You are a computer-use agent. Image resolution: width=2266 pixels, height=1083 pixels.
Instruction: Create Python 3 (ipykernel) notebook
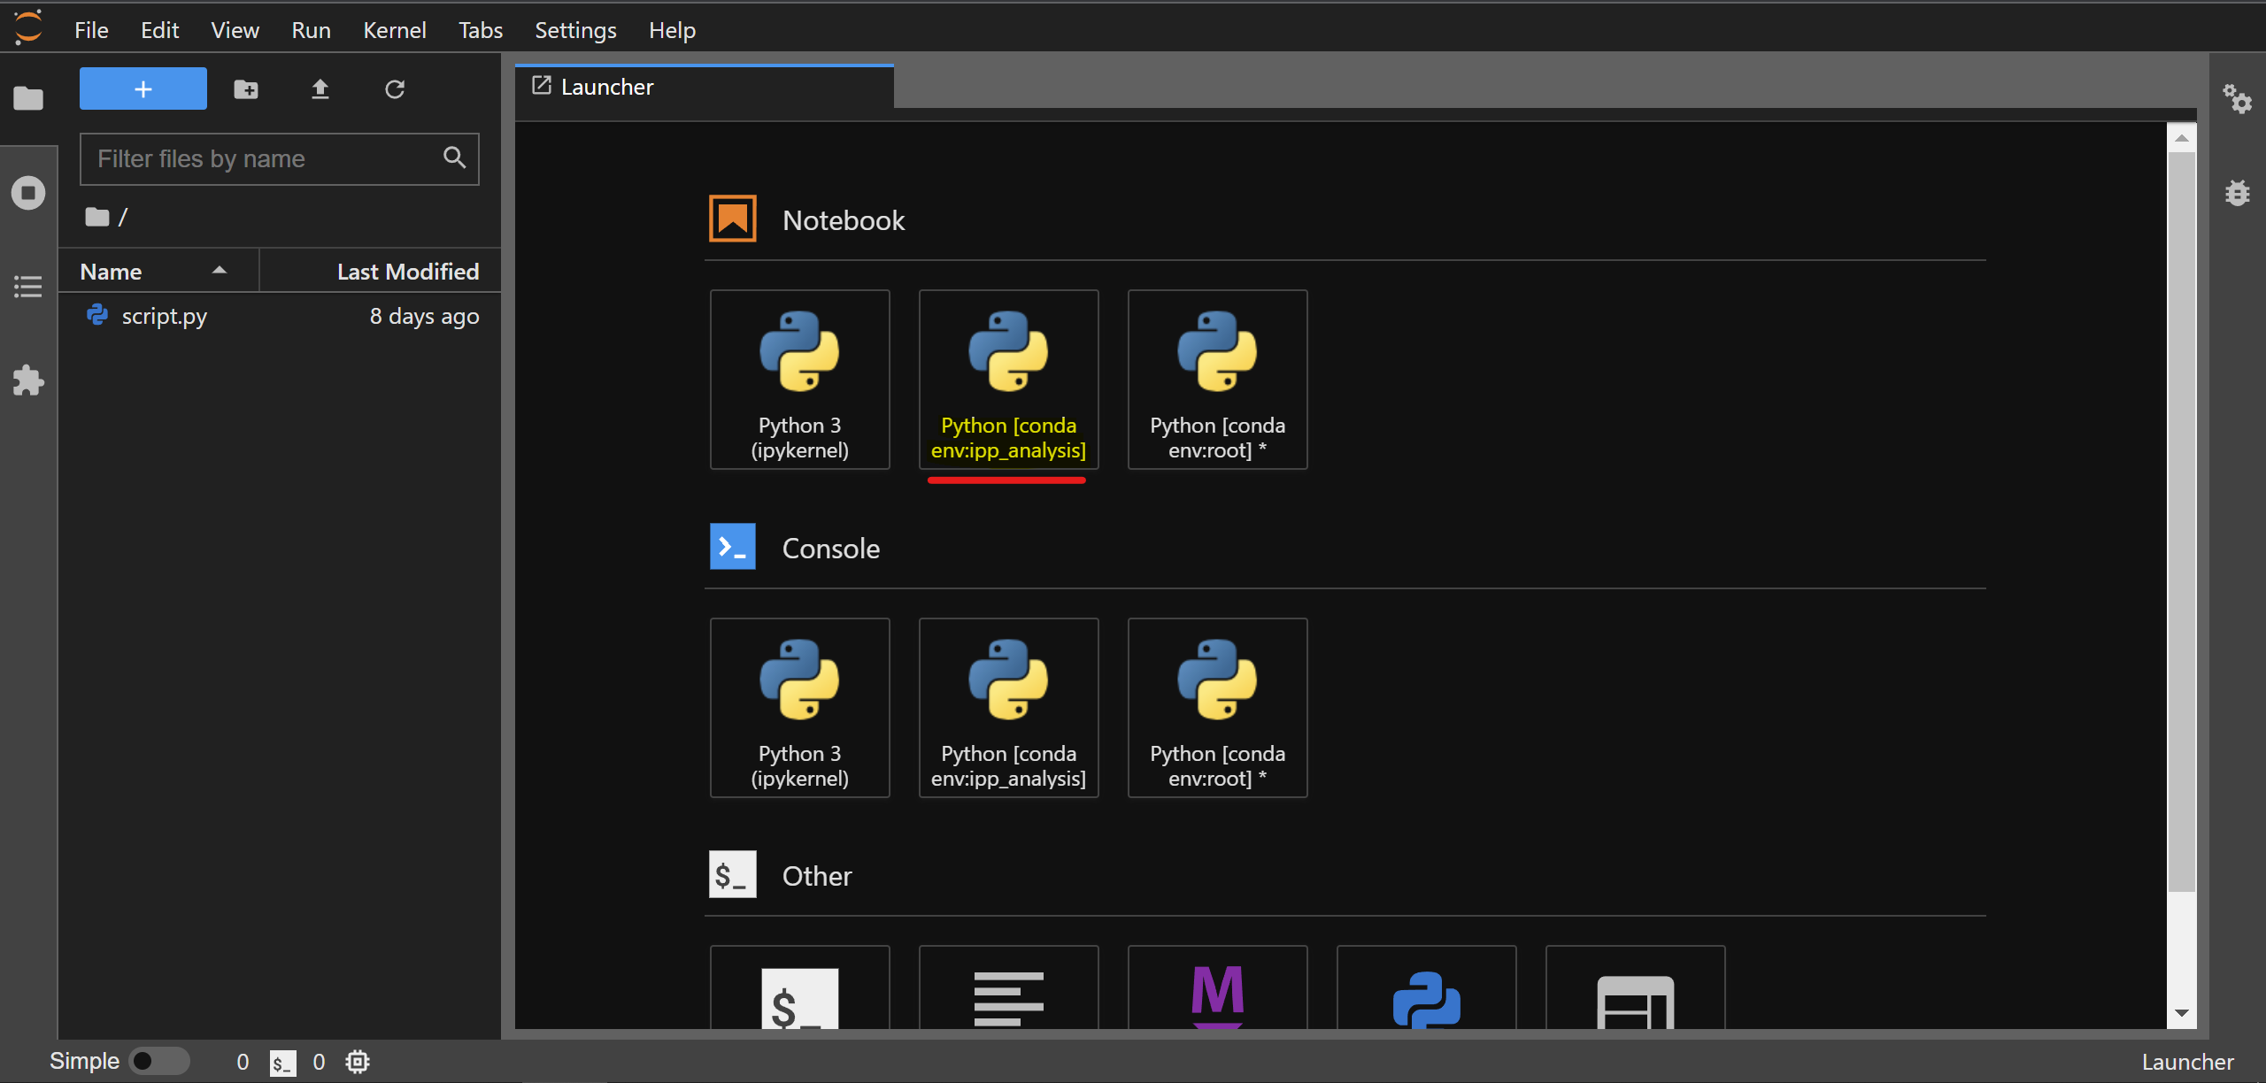pos(800,380)
